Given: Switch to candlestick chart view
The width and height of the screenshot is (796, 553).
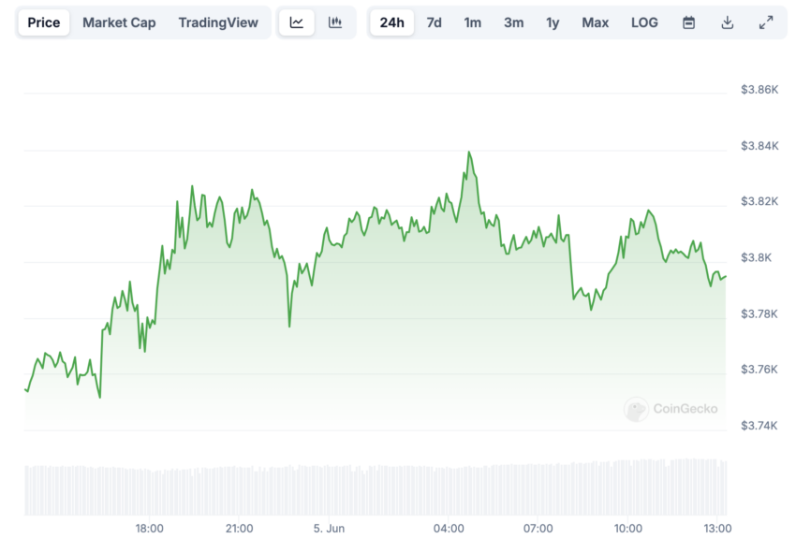Looking at the screenshot, I should 335,22.
